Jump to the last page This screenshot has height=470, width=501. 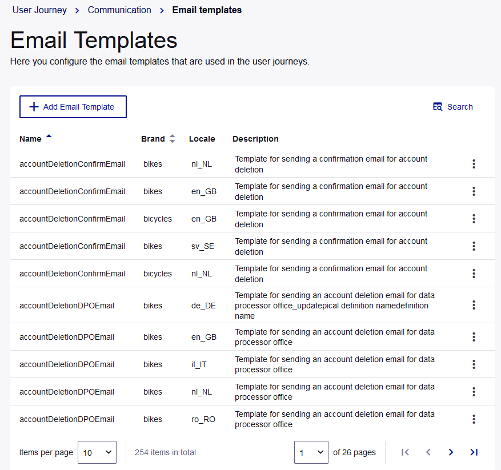474,452
